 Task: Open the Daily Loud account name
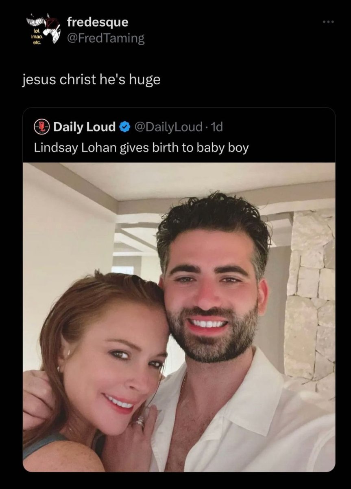click(x=85, y=128)
